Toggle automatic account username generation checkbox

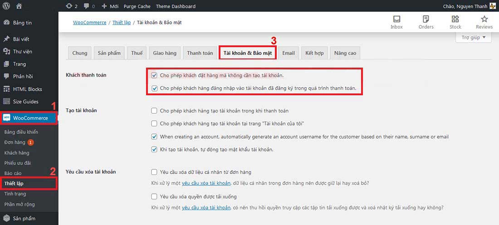point(154,137)
